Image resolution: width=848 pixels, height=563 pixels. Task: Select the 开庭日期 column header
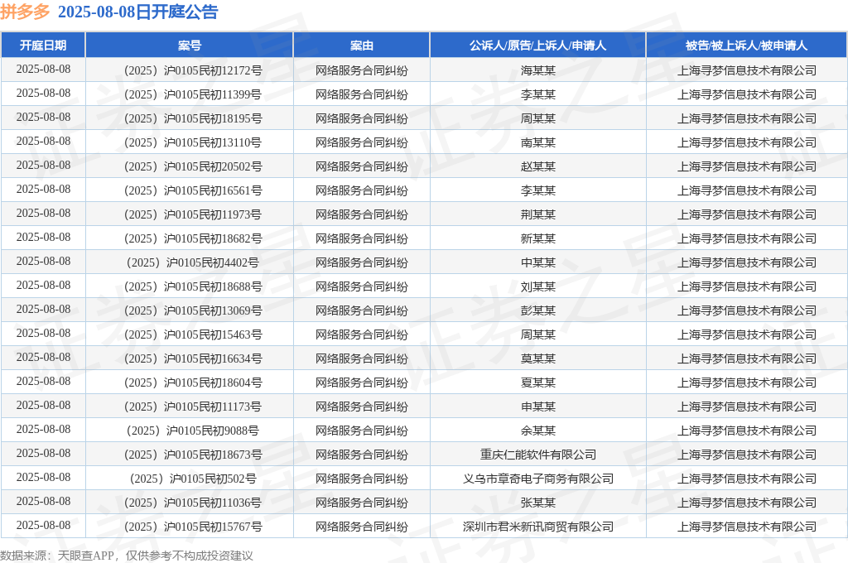coord(43,46)
